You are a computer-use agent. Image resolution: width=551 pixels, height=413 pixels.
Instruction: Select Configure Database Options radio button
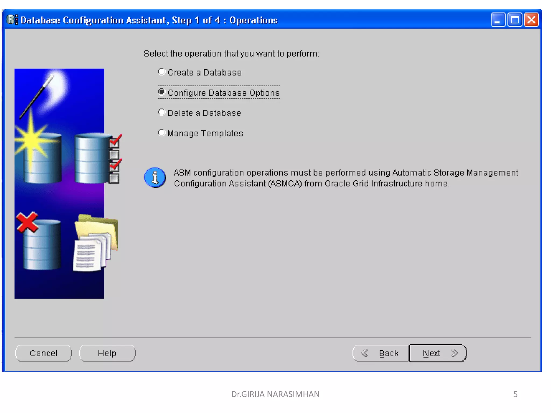(x=161, y=92)
